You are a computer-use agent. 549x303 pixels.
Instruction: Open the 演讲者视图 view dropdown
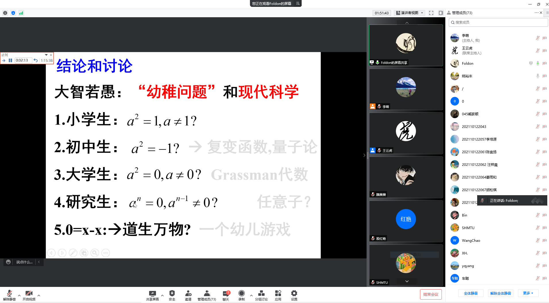[409, 13]
